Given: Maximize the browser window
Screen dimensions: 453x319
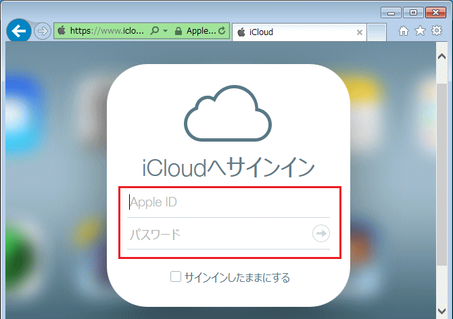Looking at the screenshot, I should coord(413,13).
